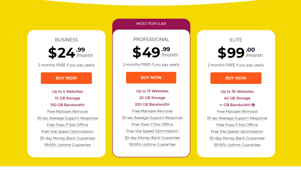Click Buy Now for Professional plan
The image size is (301, 170).
[151, 78]
